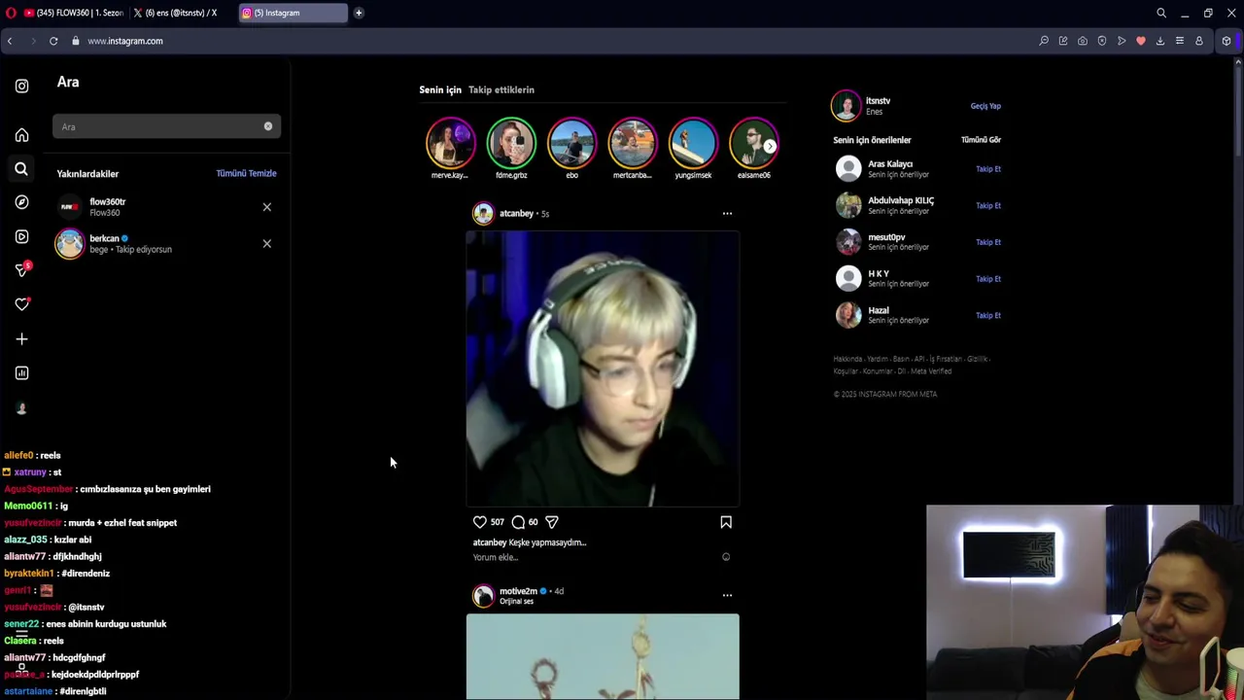Click the 507 likes count
1244x700 pixels.
click(497, 522)
